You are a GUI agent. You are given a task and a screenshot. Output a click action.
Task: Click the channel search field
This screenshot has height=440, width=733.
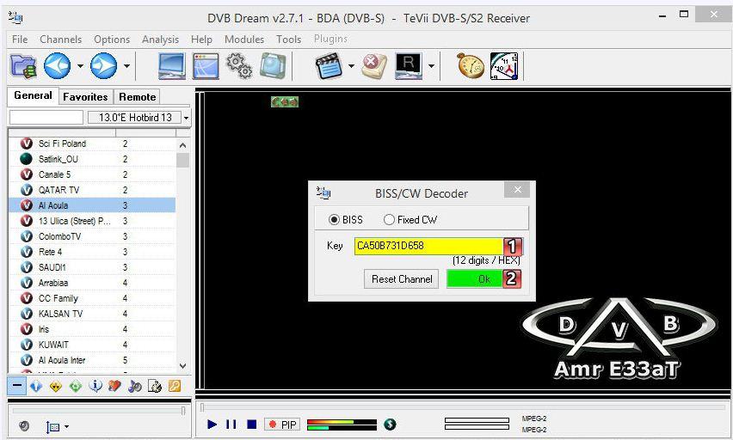pos(46,117)
